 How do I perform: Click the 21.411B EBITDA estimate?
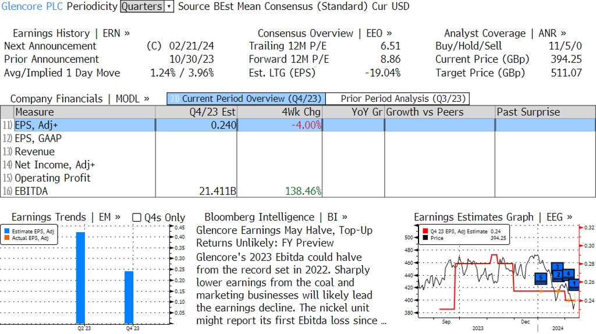(x=218, y=191)
